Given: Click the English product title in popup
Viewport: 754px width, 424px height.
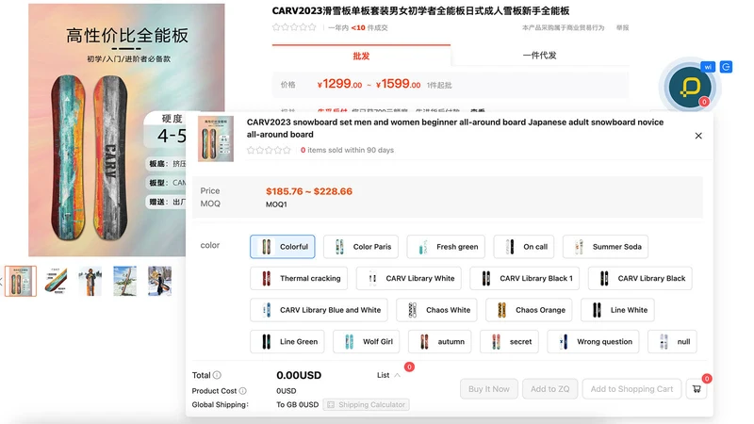Looking at the screenshot, I should point(455,128).
